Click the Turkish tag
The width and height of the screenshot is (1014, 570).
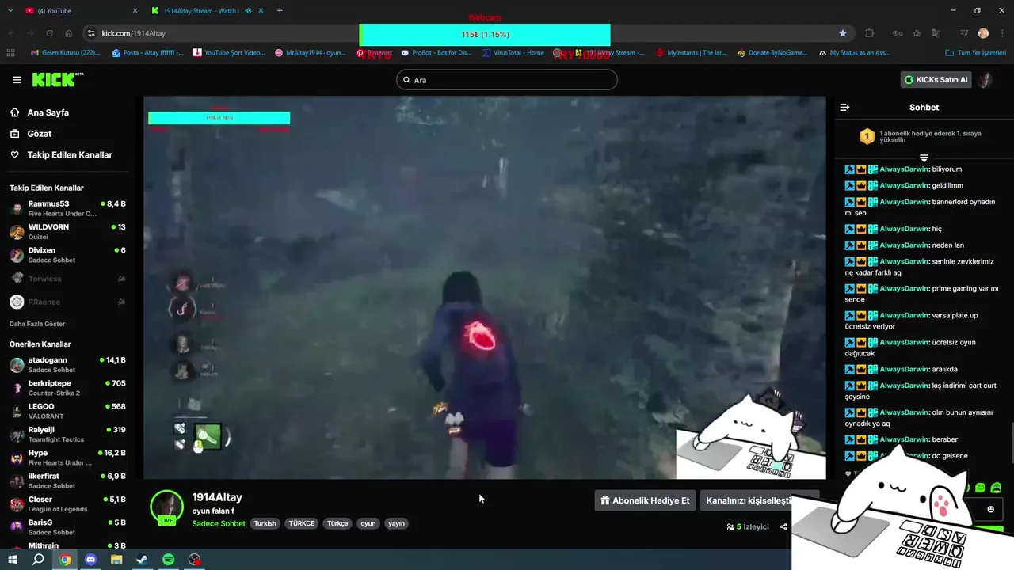[x=265, y=523]
